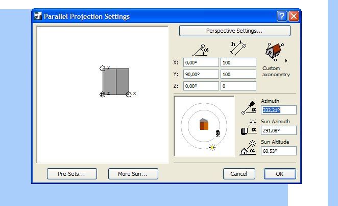Click the axis angle alpha column icon

[201, 50]
